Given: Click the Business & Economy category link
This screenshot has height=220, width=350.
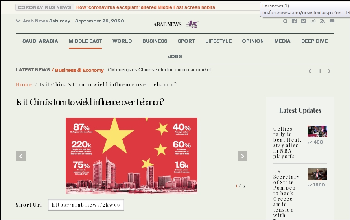Looking at the screenshot, I should (79, 70).
